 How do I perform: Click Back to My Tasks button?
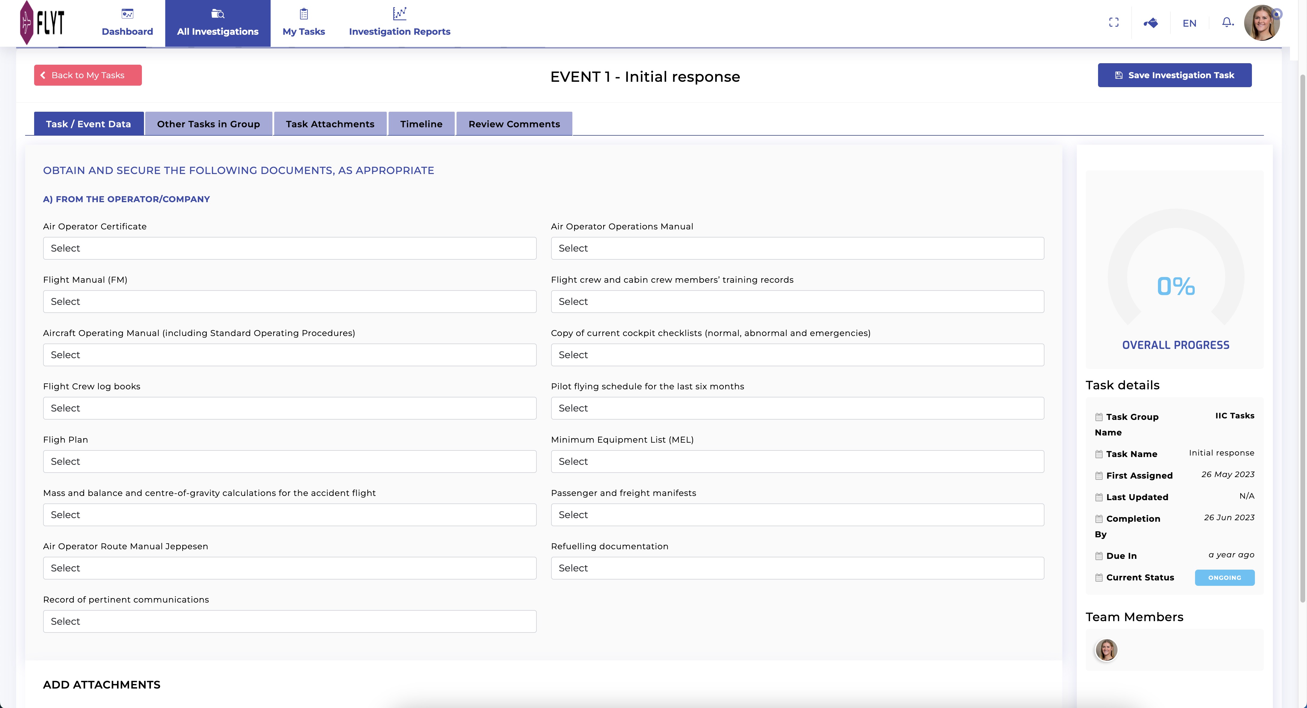pos(88,75)
